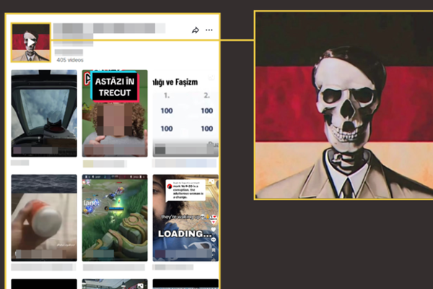Screen dimensions: 433x289
Task: Click the 'LOADING...' text overlay
Action: tap(186, 234)
